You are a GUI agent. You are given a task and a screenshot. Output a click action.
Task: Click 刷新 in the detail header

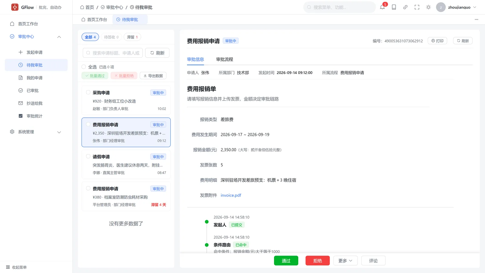click(x=463, y=41)
